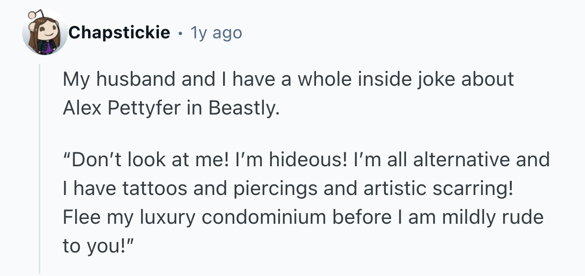The width and height of the screenshot is (585, 276).
Task: Click the "1y ago" comment timestamp
Action: [216, 33]
